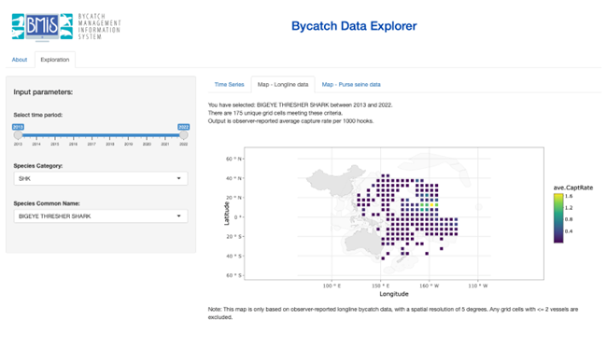Click the Longitude axis label

394,294
